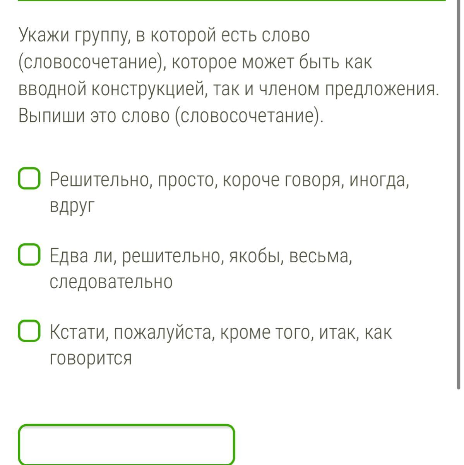Select the checkbox next to "Кстати, пожалуйста, кроме того"
This screenshot has height=465, width=464.
point(29,331)
